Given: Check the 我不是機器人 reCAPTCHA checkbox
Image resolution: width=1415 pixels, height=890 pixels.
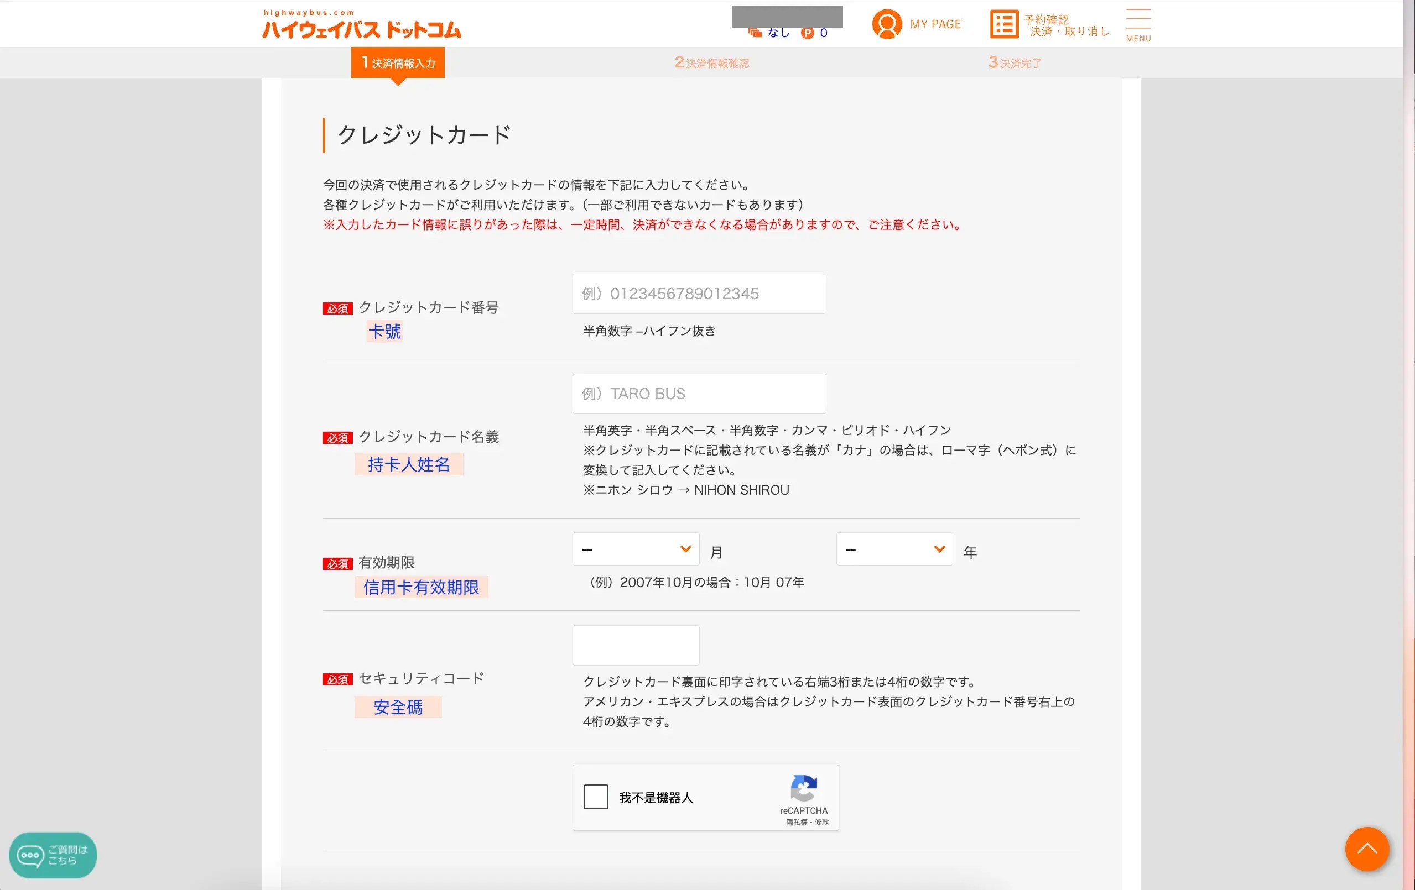Looking at the screenshot, I should click(595, 797).
